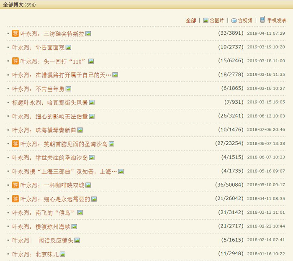Image resolution: width=293 pixels, height=261 pixels.
Task: Open the post 叶永烈│闲话反应镜头
Action: (x=43, y=241)
